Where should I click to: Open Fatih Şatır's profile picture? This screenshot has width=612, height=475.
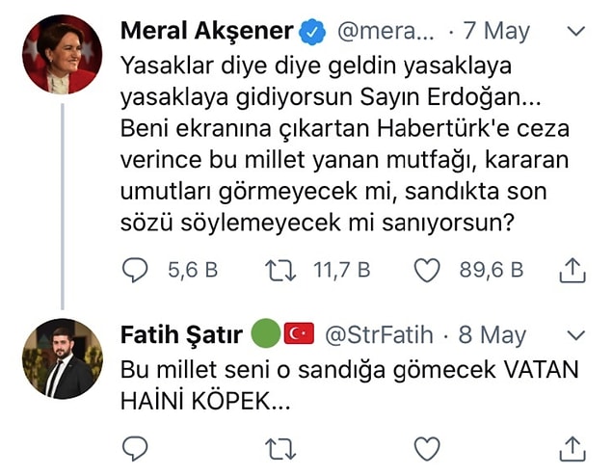[x=63, y=358]
